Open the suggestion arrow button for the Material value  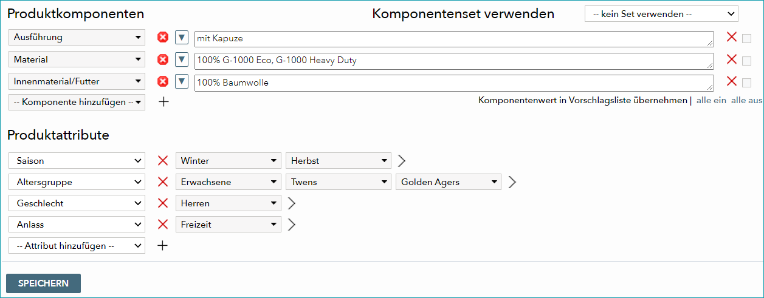pos(181,59)
